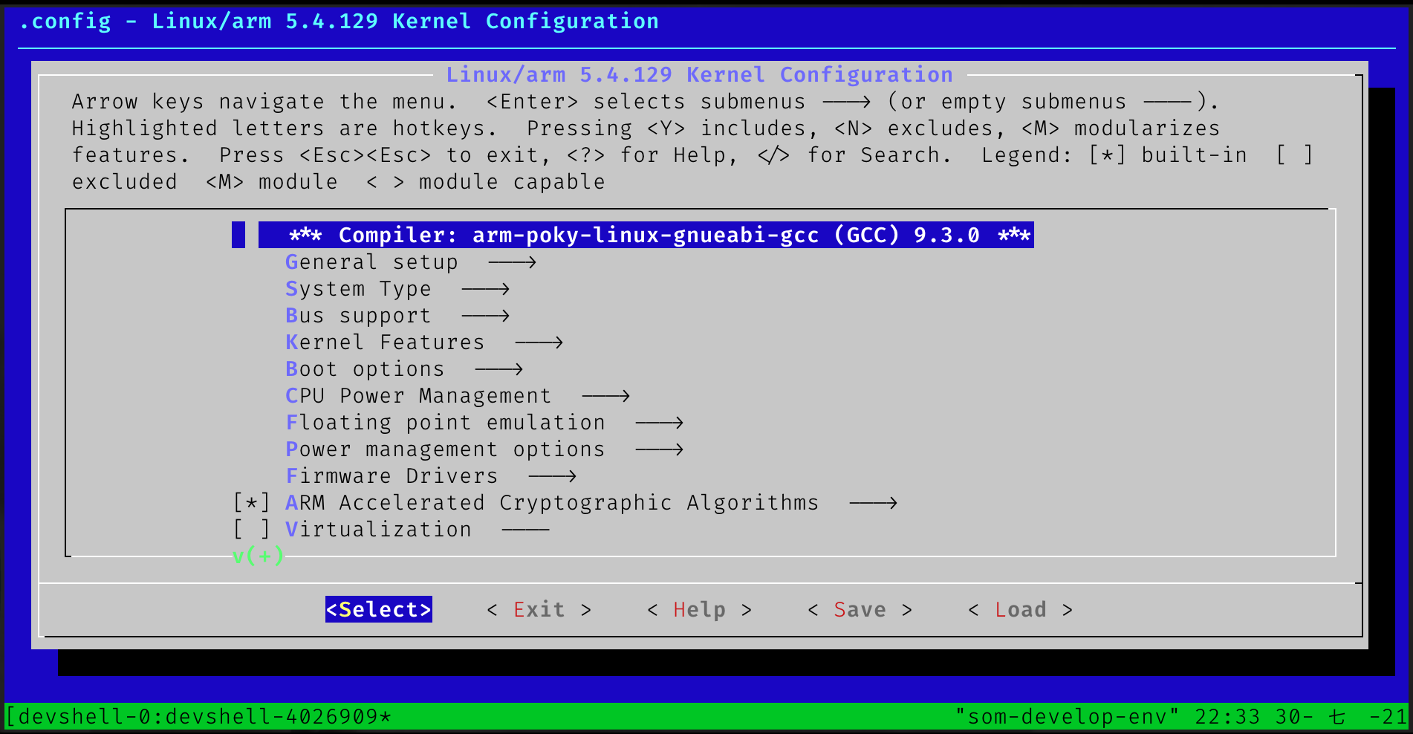This screenshot has width=1413, height=734.
Task: Click the v(+) more-items indicator
Action: (x=259, y=556)
